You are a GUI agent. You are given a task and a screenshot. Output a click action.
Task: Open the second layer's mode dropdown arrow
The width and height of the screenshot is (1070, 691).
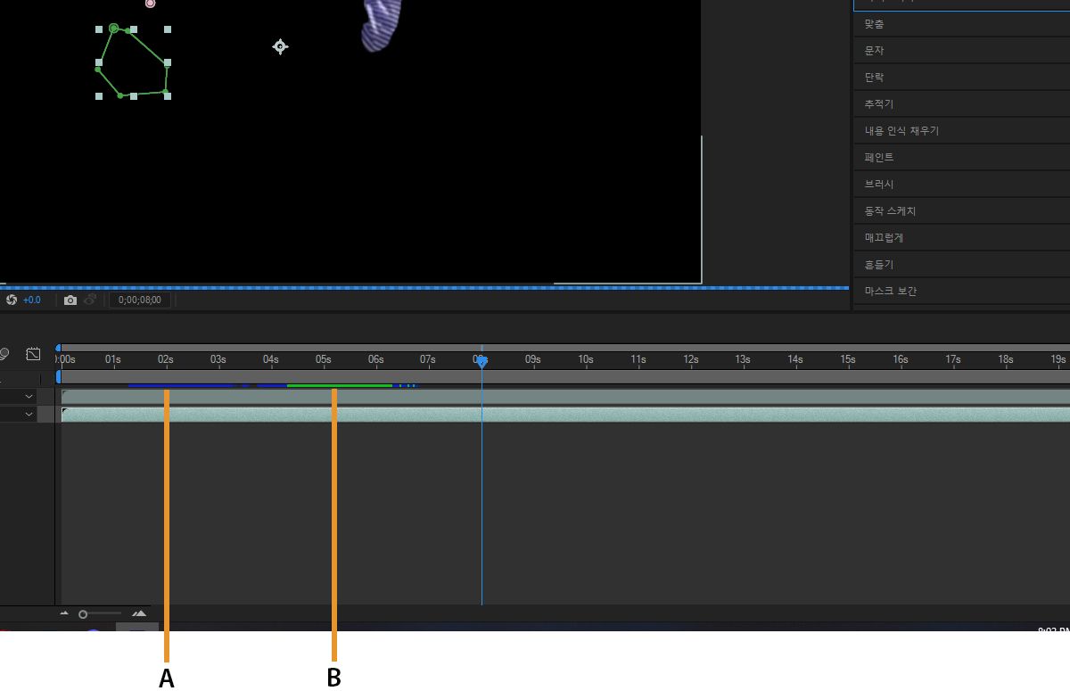(x=29, y=415)
